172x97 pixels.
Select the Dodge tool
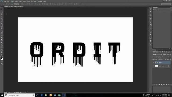[x=2, y=40]
